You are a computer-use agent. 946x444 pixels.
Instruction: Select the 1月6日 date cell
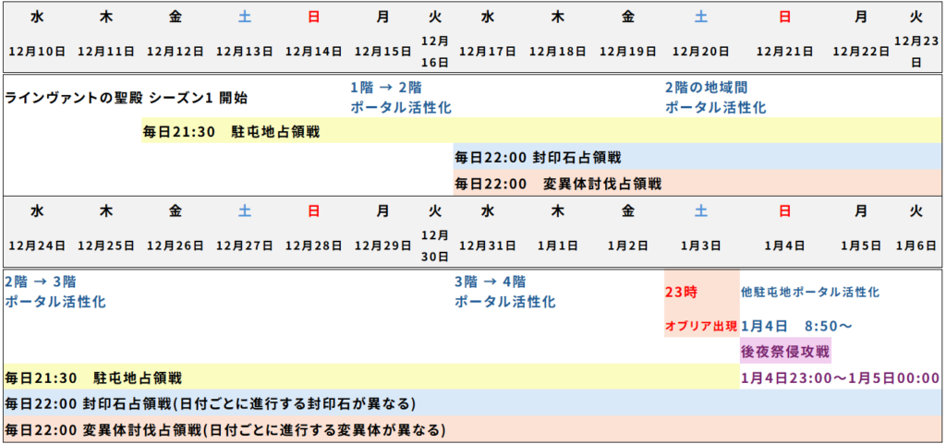(x=916, y=246)
